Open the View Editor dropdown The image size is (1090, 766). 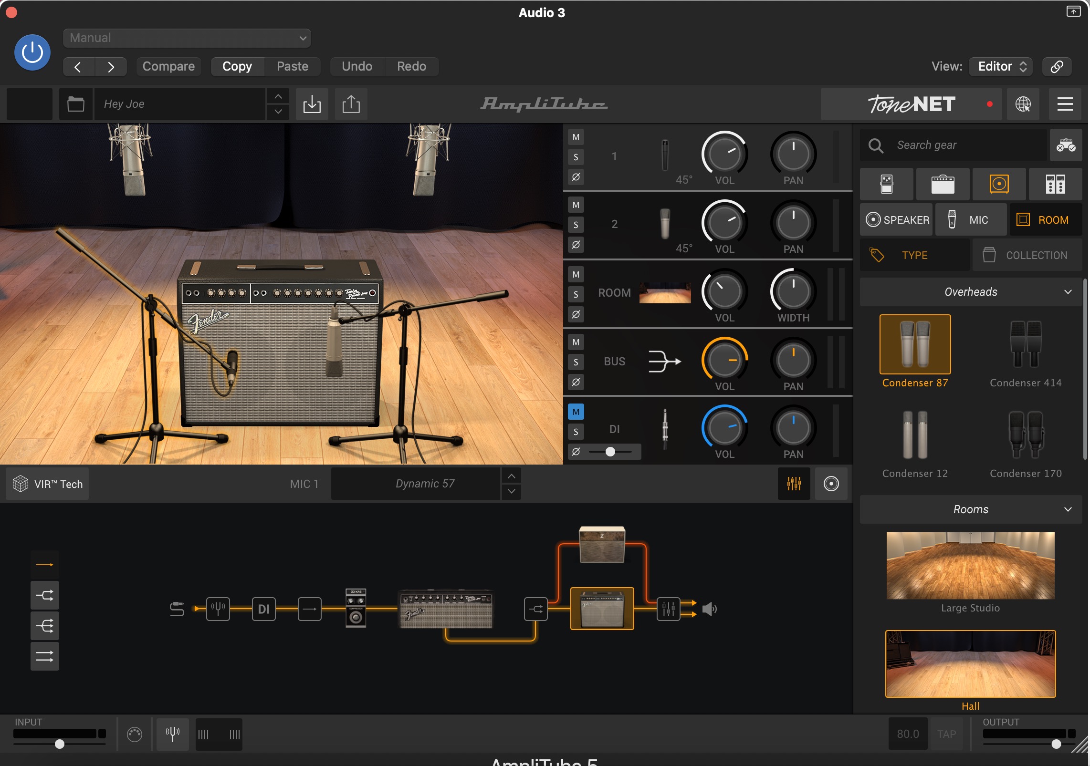(1001, 66)
